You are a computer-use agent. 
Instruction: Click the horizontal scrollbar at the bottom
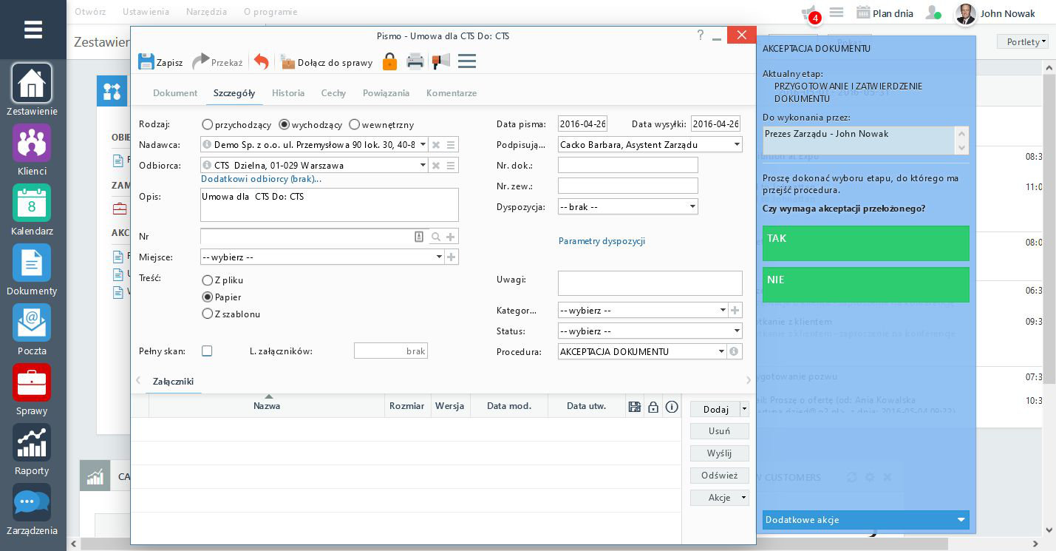pos(517,544)
